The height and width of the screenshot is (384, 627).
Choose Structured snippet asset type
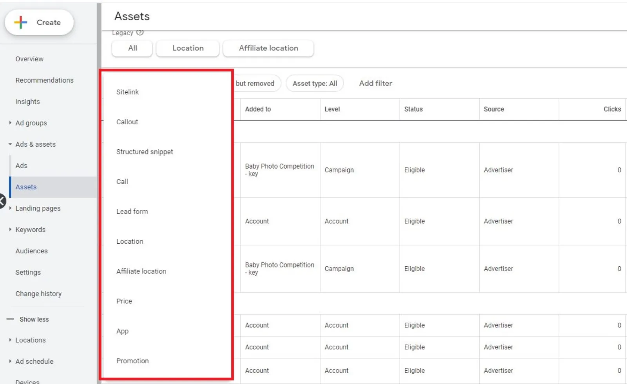[145, 152]
